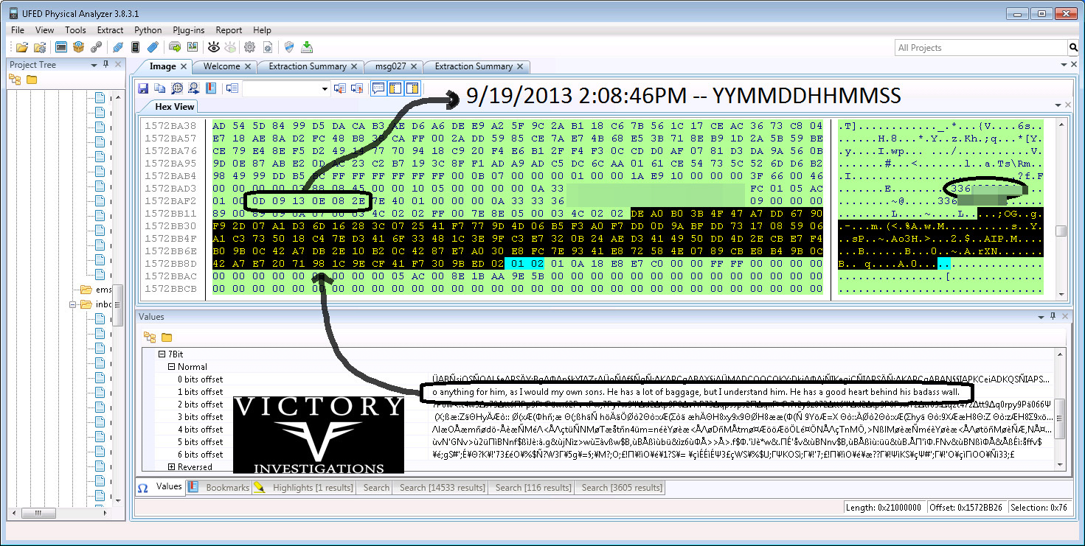Image resolution: width=1085 pixels, height=546 pixels.
Task: Click the document with gear icon
Action: pyautogui.click(x=267, y=47)
